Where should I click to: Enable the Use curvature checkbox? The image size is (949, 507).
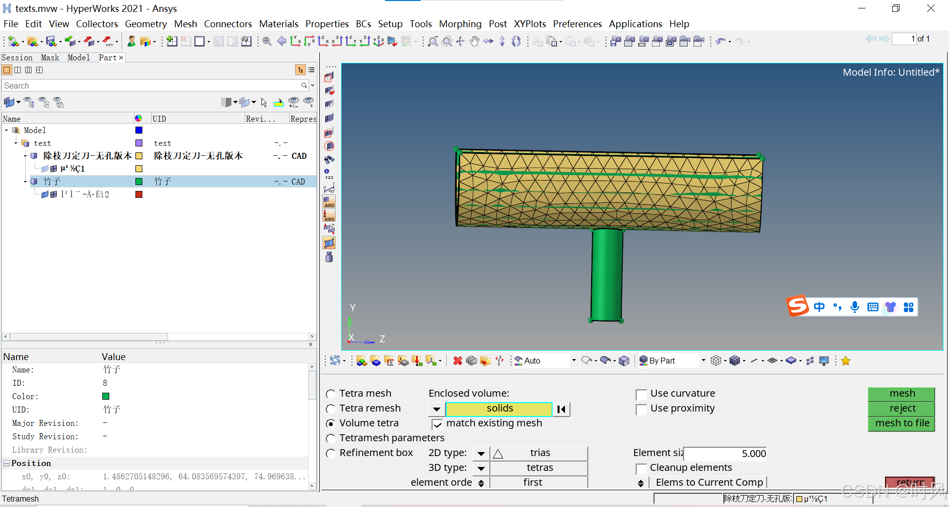coord(641,394)
